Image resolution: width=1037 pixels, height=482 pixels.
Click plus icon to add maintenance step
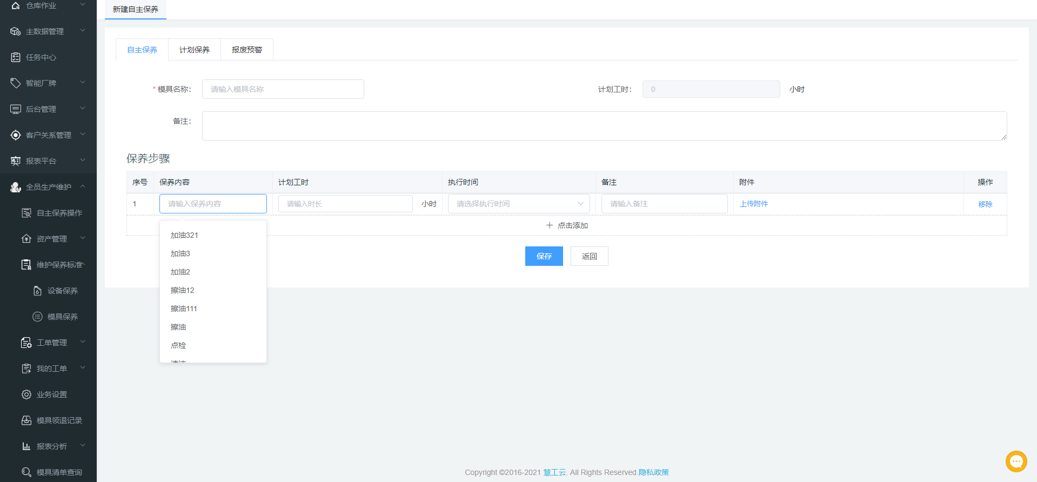pyautogui.click(x=549, y=225)
